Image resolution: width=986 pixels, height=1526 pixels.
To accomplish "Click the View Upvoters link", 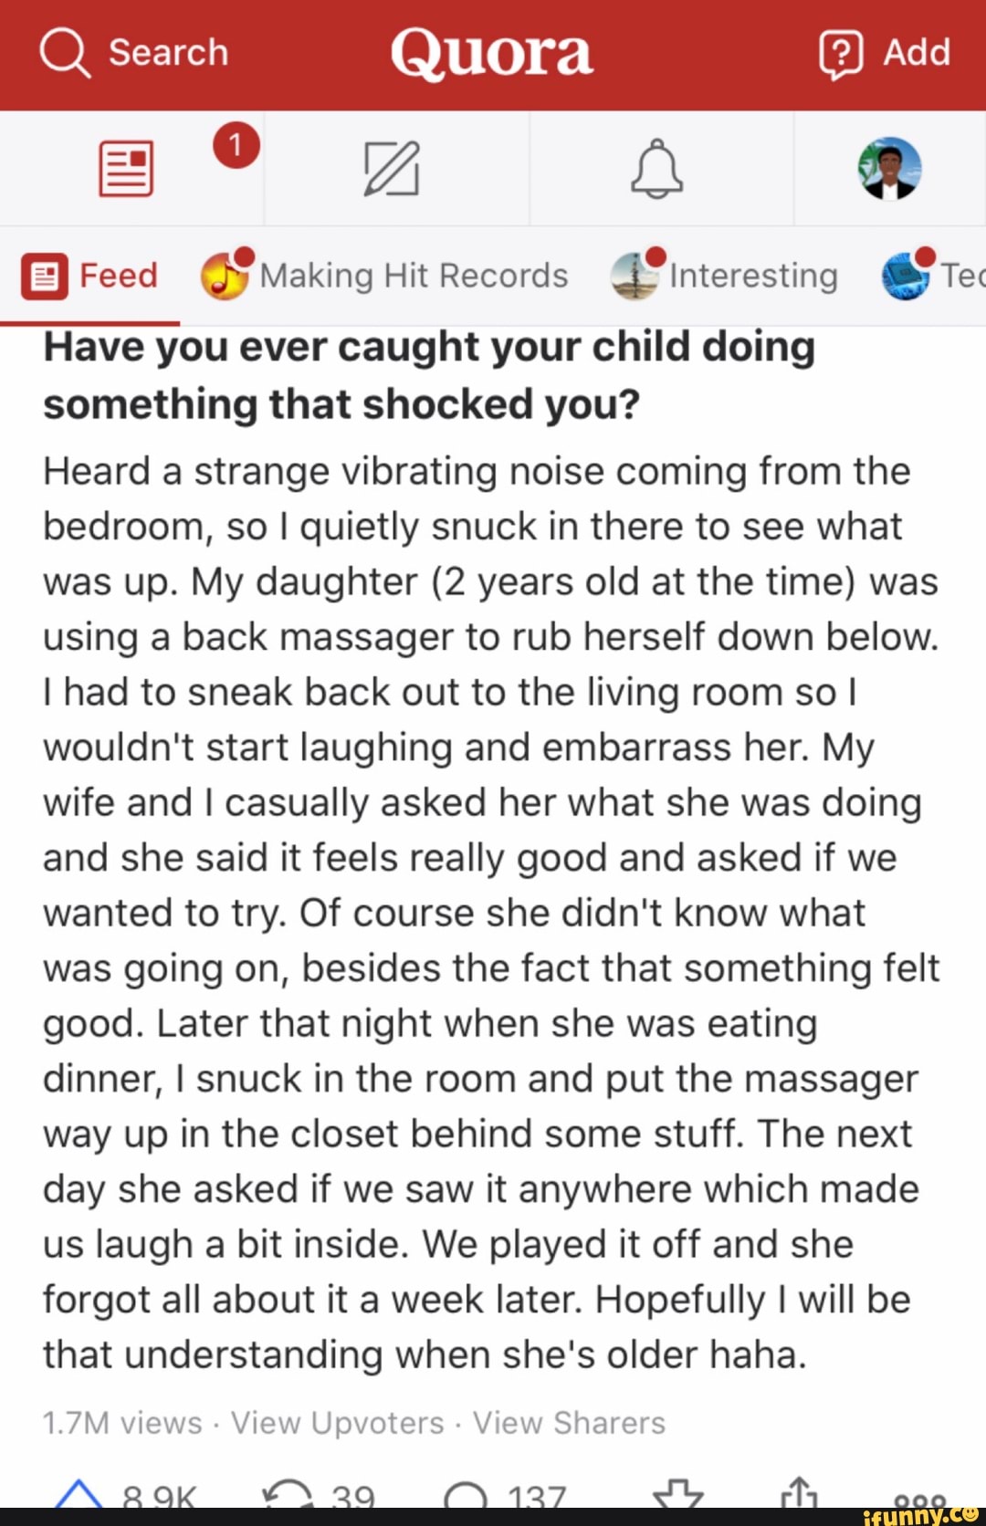I will coord(337,1423).
